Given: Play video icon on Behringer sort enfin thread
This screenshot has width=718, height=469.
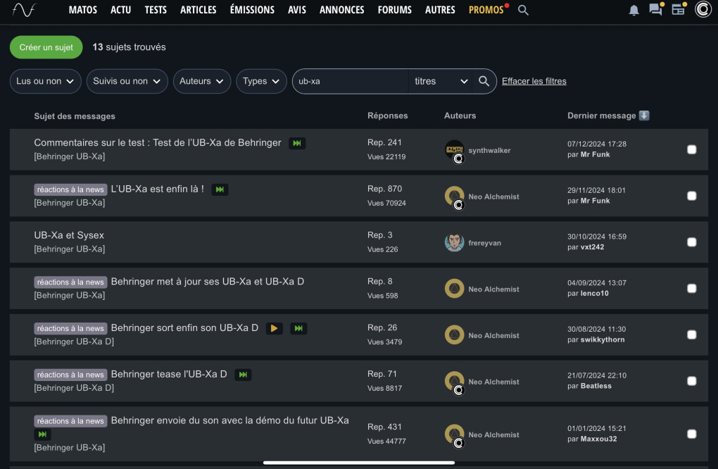Looking at the screenshot, I should coord(275,328).
